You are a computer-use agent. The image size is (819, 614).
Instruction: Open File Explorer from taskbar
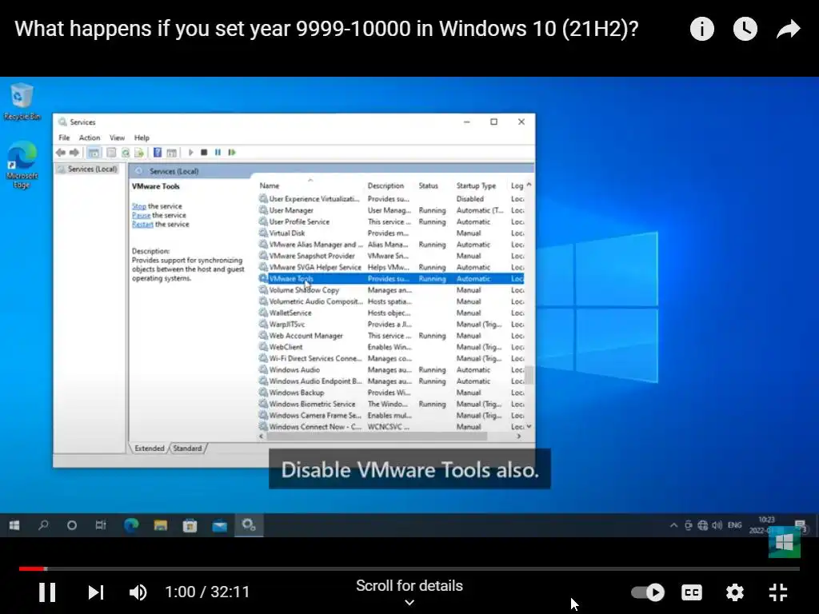tap(160, 525)
